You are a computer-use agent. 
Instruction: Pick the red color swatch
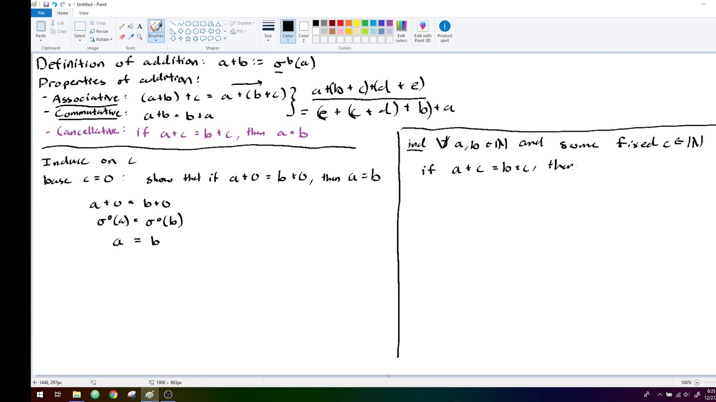coord(340,23)
